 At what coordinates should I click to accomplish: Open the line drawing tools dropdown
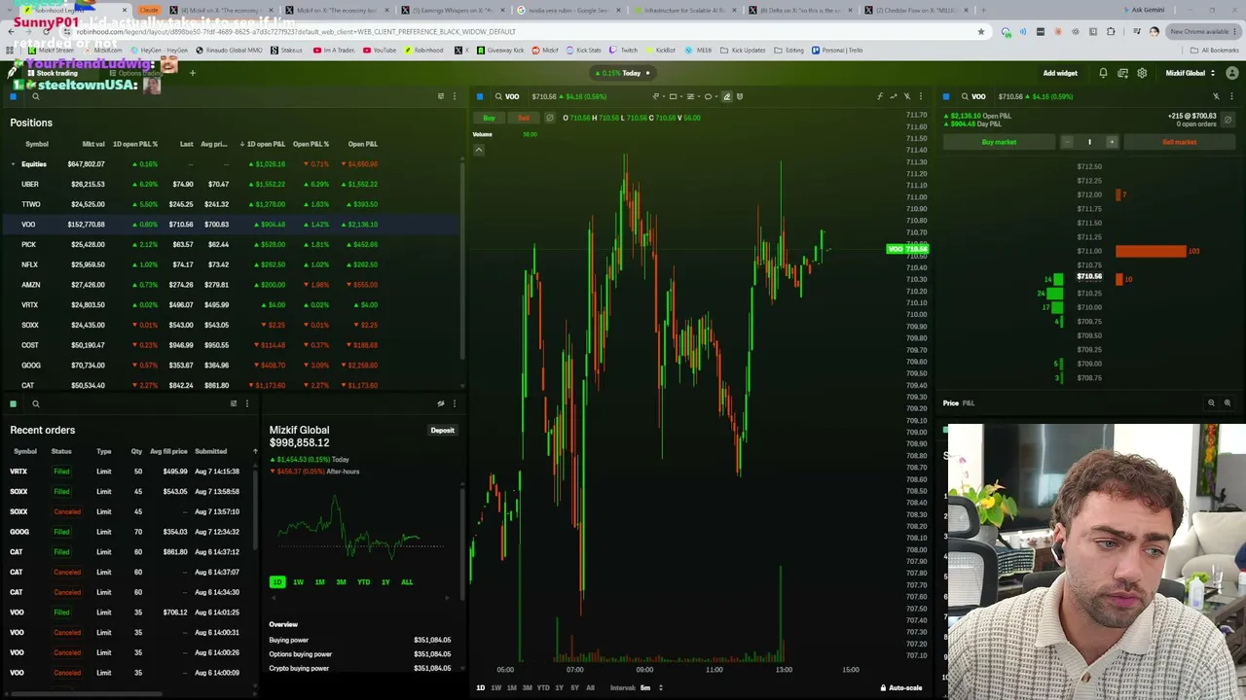pyautogui.click(x=657, y=96)
